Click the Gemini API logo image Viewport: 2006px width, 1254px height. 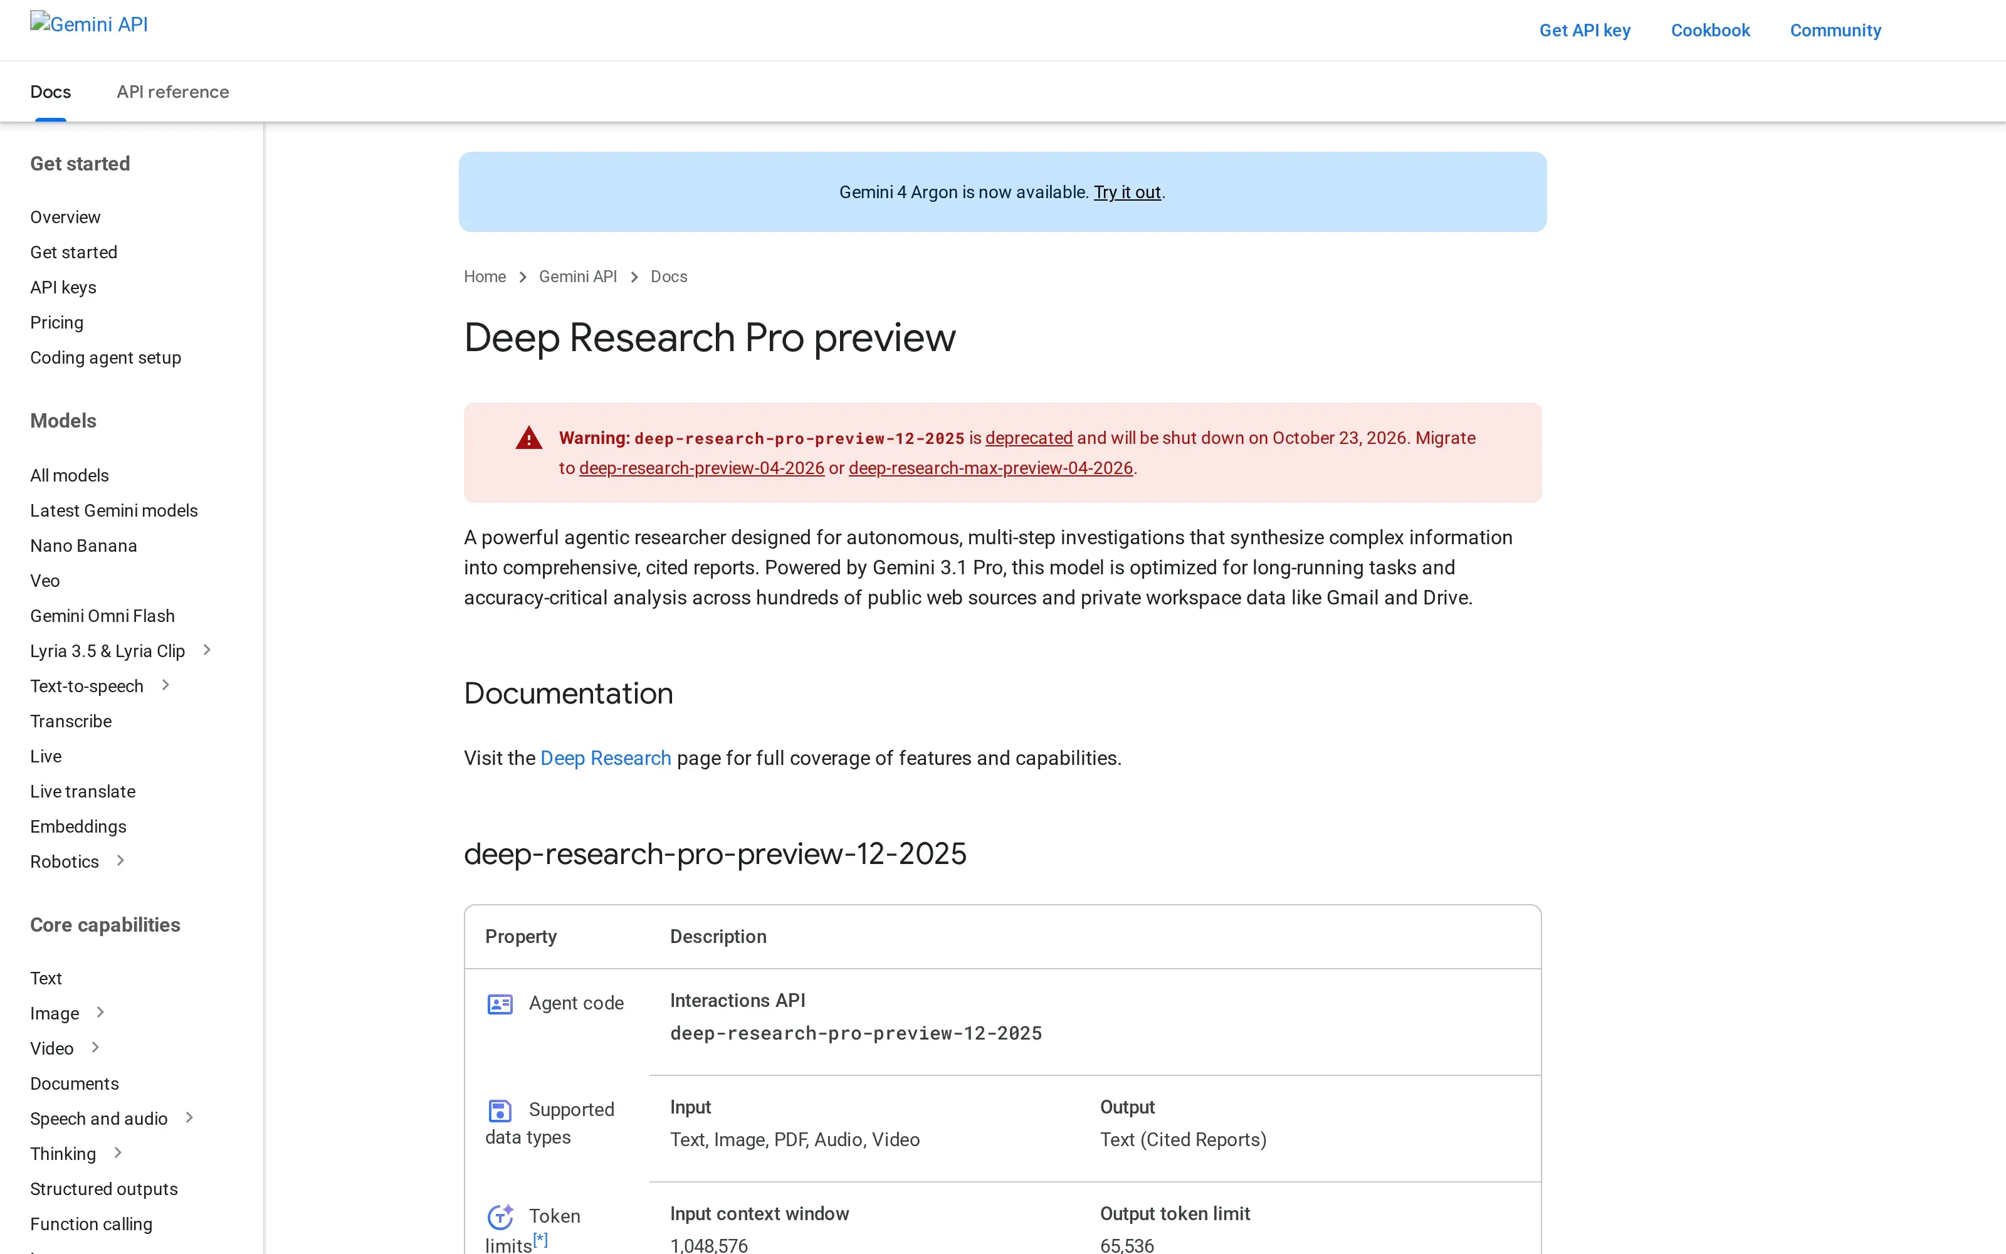(x=88, y=24)
